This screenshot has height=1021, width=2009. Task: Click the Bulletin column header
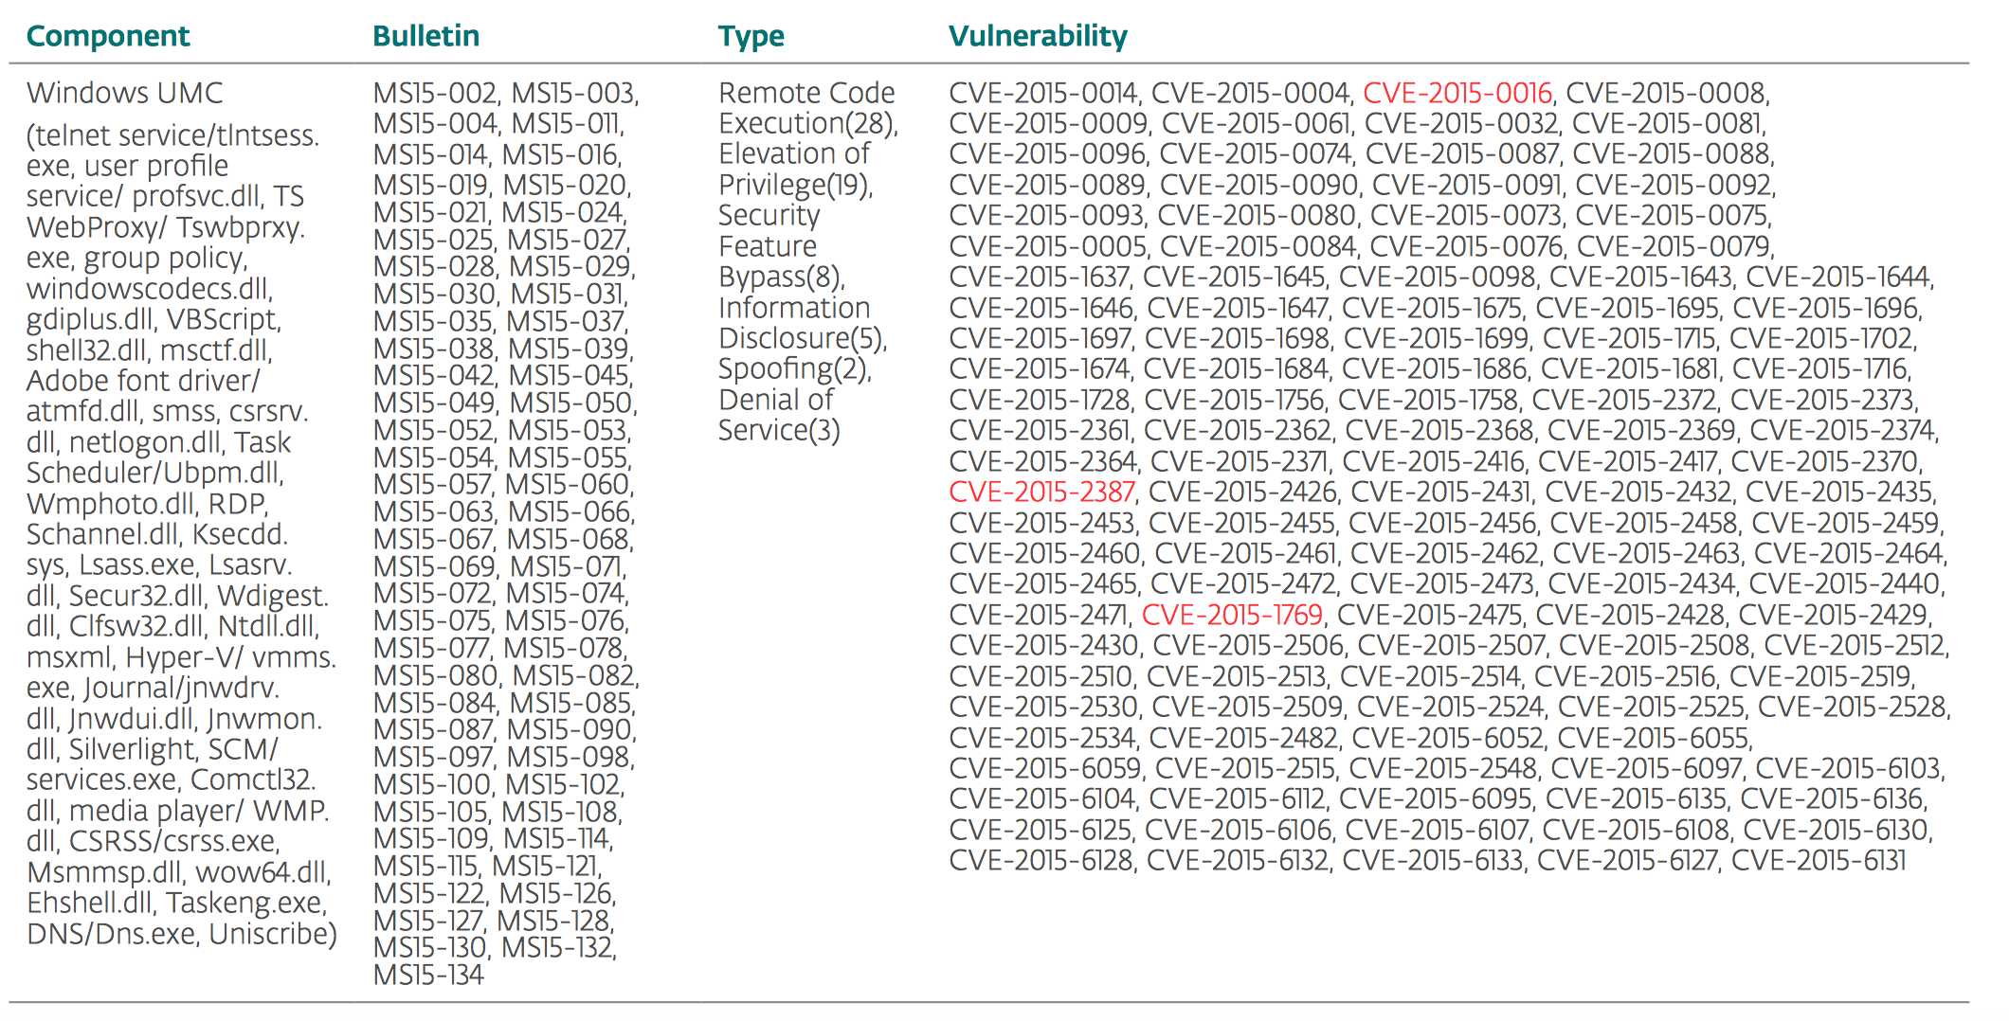point(425,36)
